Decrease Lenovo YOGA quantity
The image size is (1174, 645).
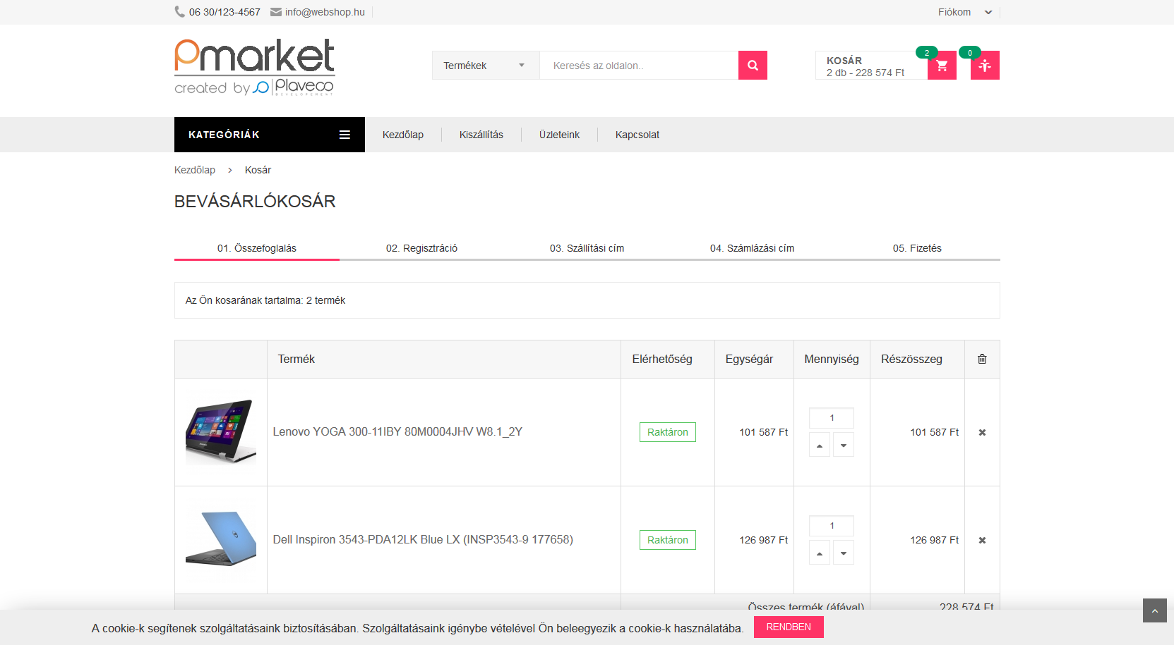844,446
